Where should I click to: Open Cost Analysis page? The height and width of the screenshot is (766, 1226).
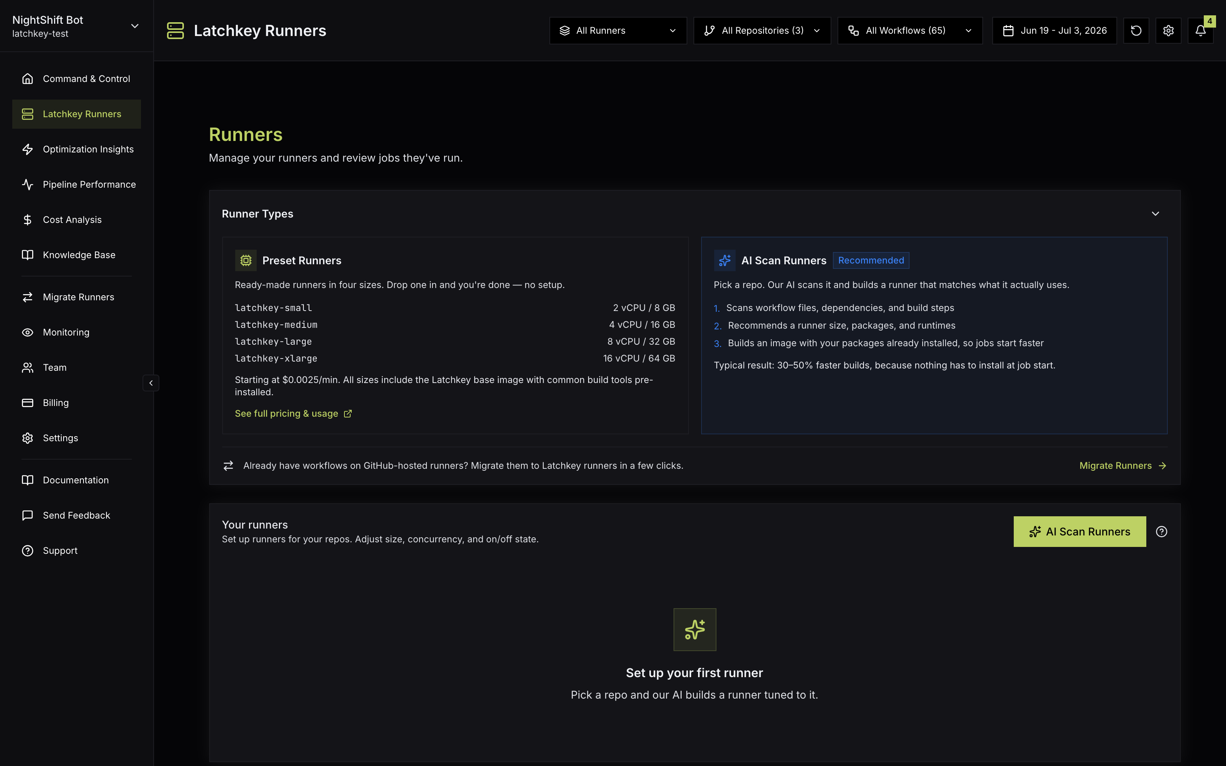pos(77,219)
